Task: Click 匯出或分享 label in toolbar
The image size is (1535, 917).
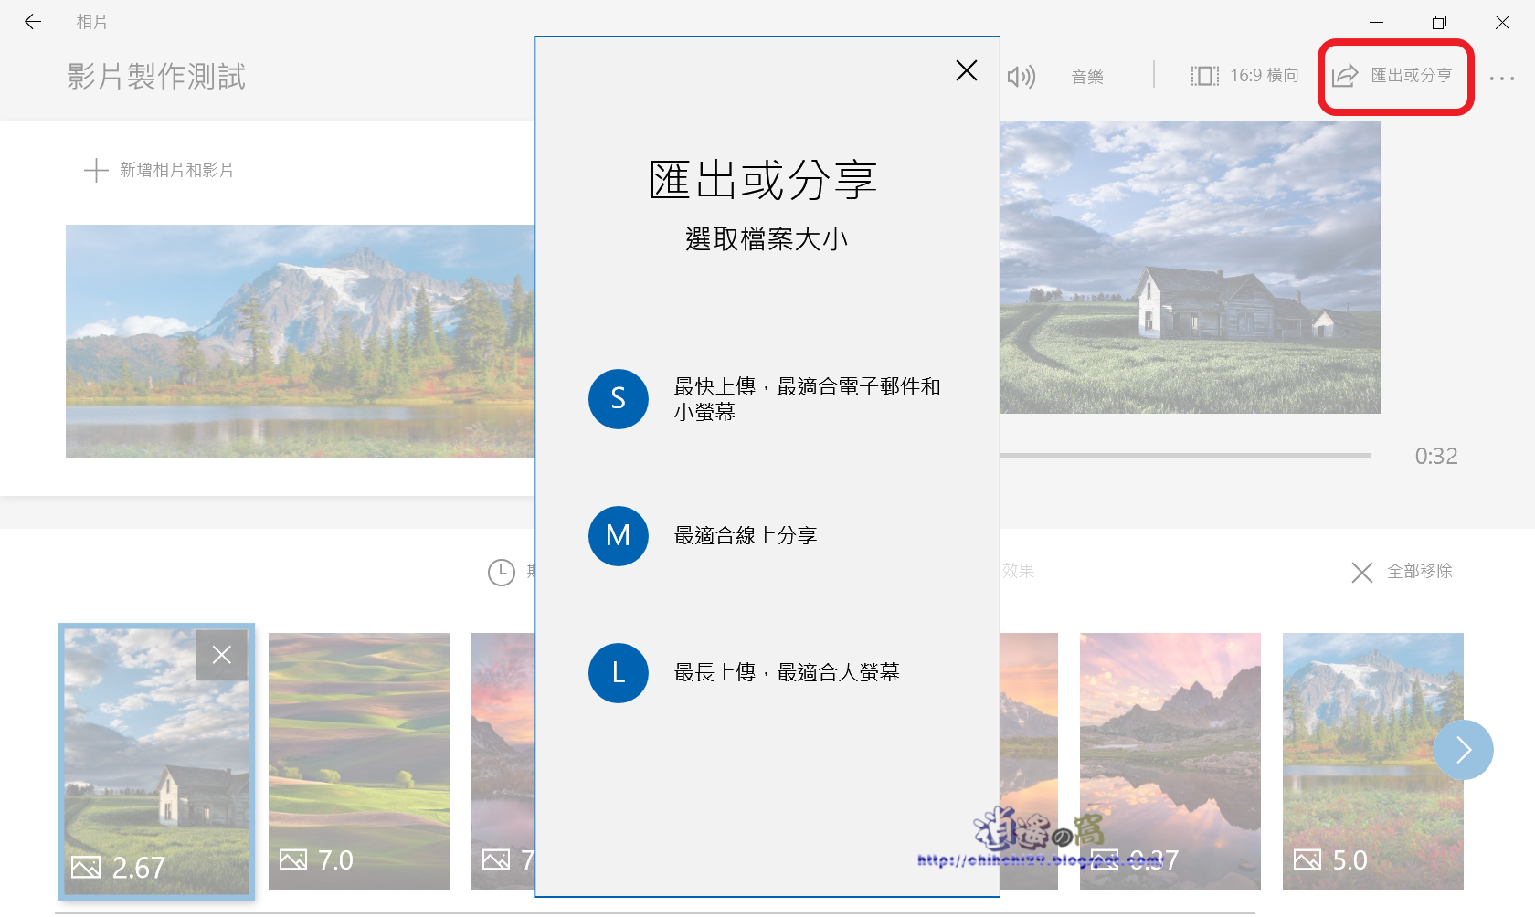Action: 1412,76
